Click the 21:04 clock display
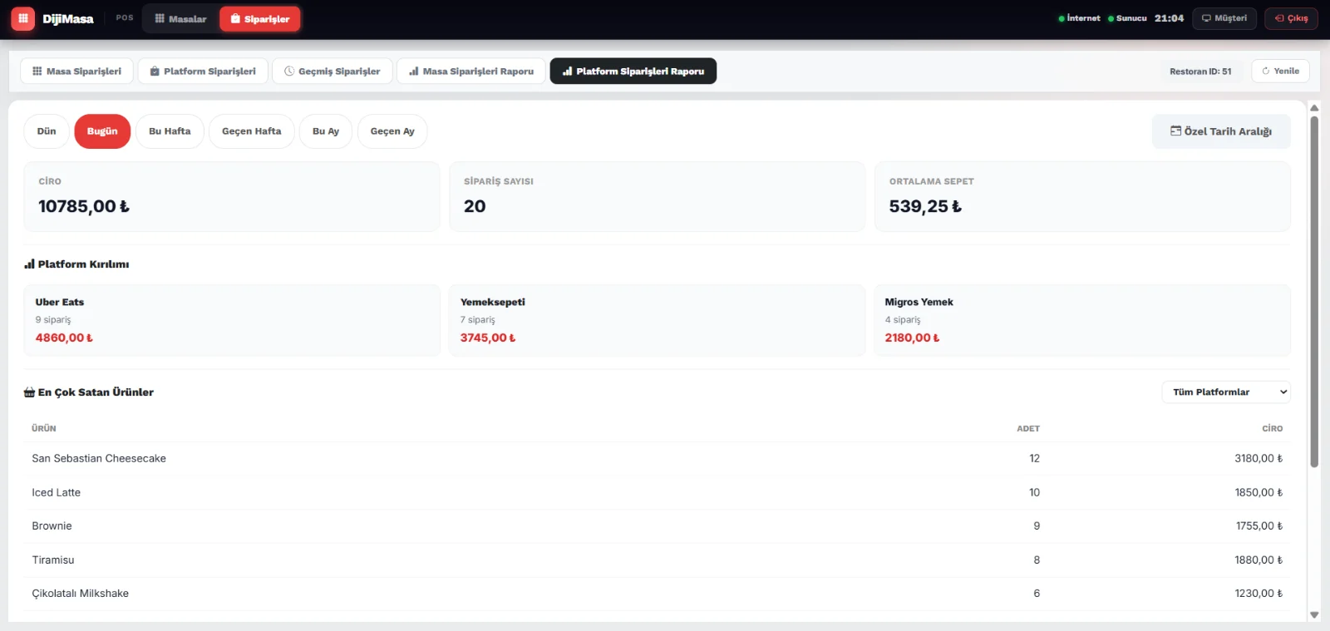Viewport: 1330px width, 631px height. 1169,18
